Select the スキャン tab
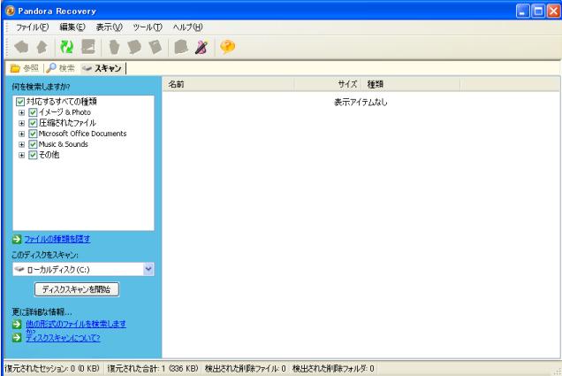Viewport: 562px width, 376px height. pos(102,68)
